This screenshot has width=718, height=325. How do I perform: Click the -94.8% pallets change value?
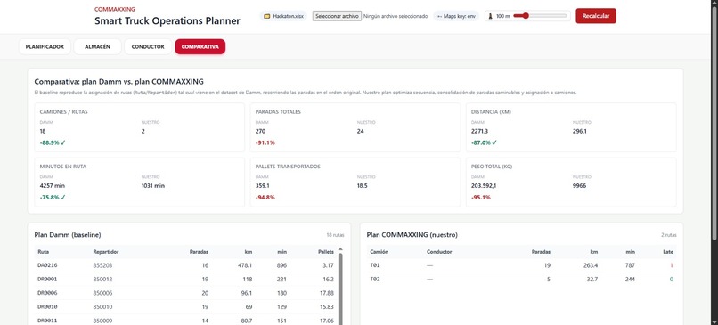[265, 198]
